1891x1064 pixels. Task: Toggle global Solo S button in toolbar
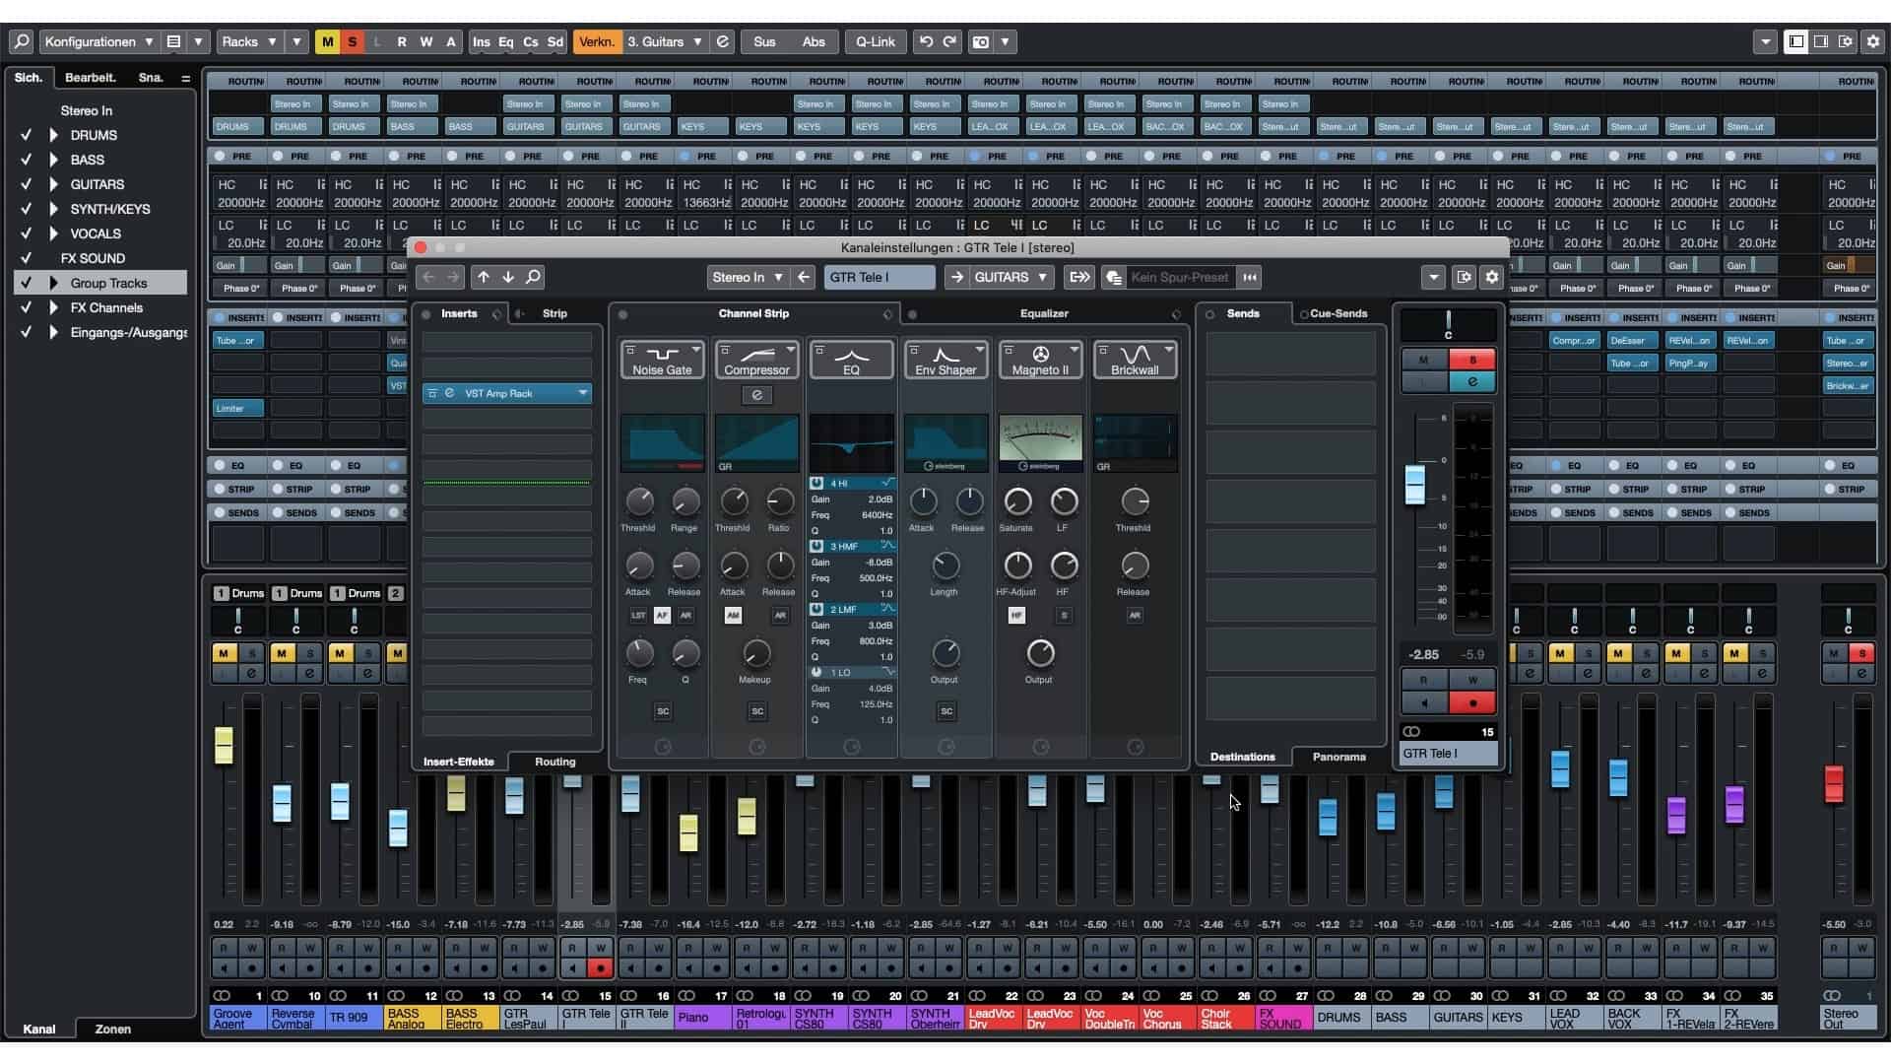(x=352, y=41)
